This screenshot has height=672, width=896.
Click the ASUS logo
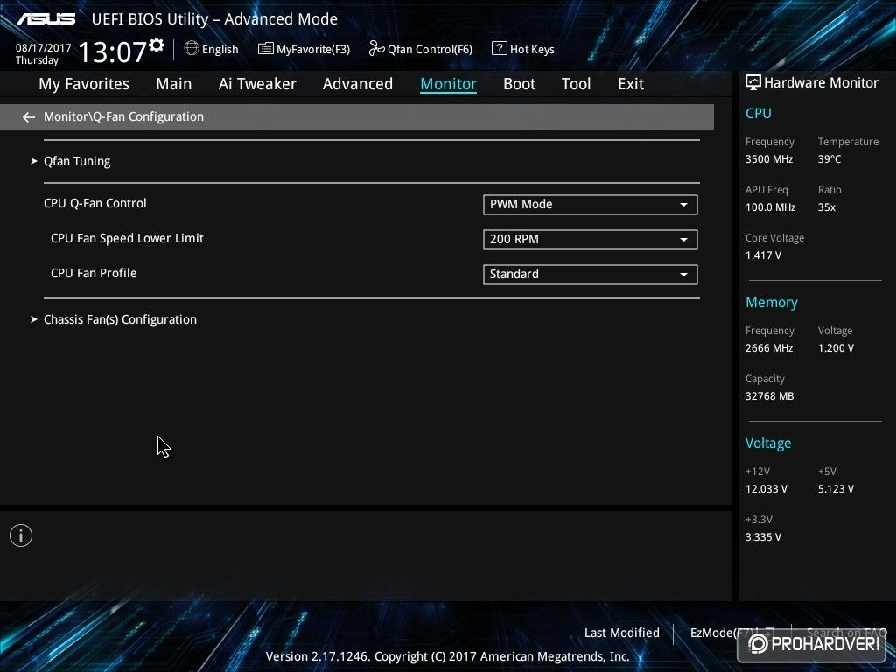[x=45, y=19]
